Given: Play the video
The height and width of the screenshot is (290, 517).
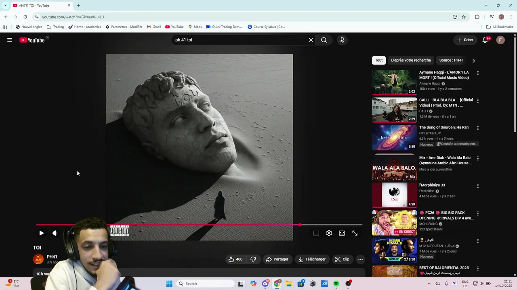Looking at the screenshot, I should pyautogui.click(x=42, y=233).
